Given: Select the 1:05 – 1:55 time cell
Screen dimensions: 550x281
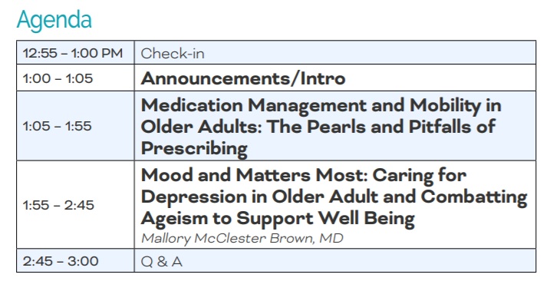Looking at the screenshot, I should [75, 126].
